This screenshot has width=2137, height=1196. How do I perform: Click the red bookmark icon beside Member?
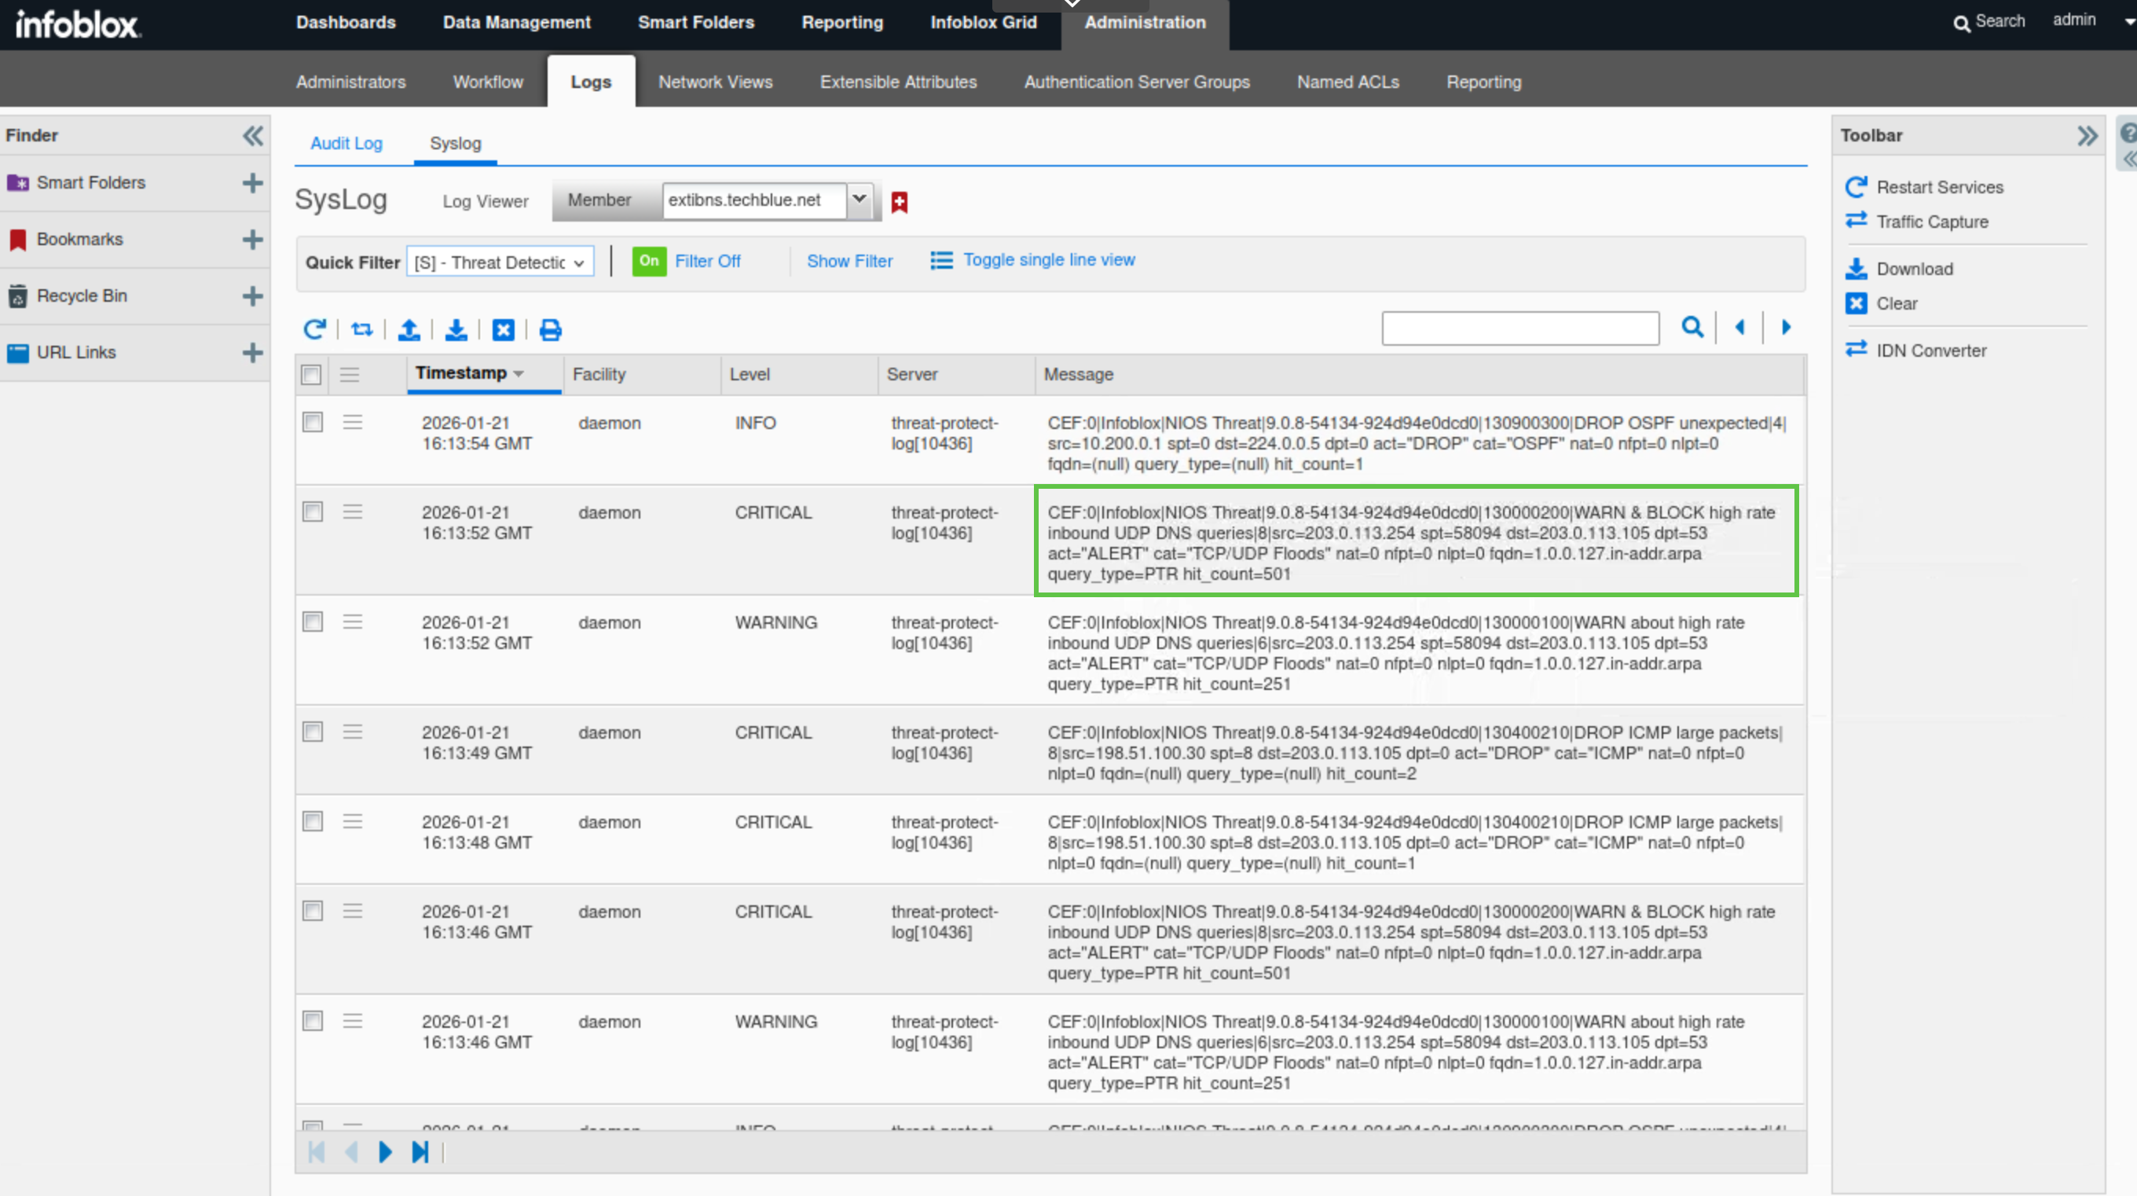(x=900, y=202)
